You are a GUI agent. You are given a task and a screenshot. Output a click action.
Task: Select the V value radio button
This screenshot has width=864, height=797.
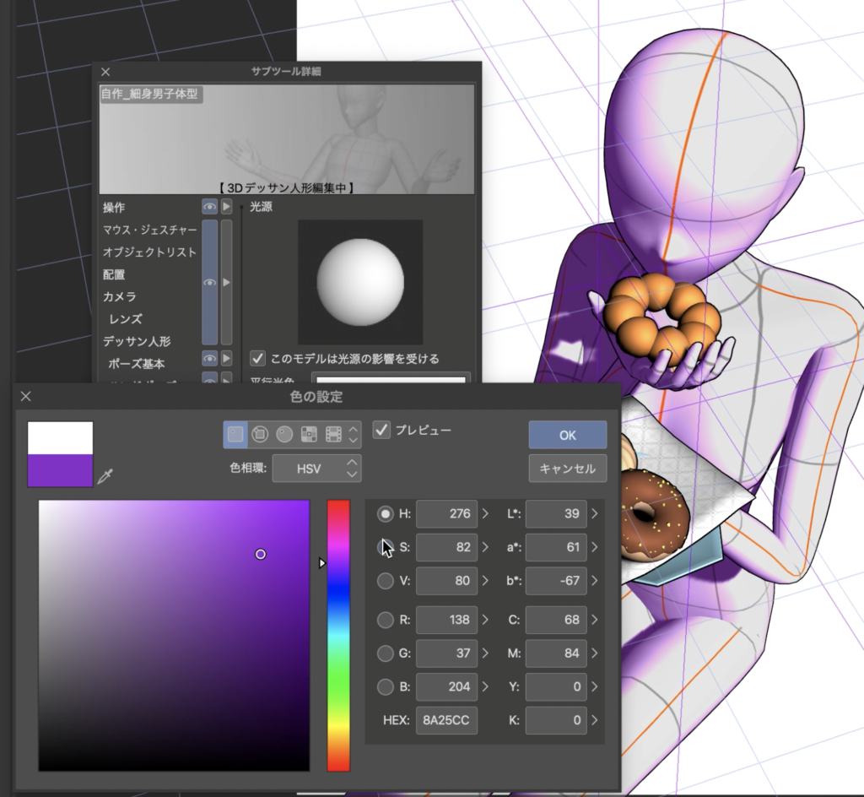[x=386, y=580]
